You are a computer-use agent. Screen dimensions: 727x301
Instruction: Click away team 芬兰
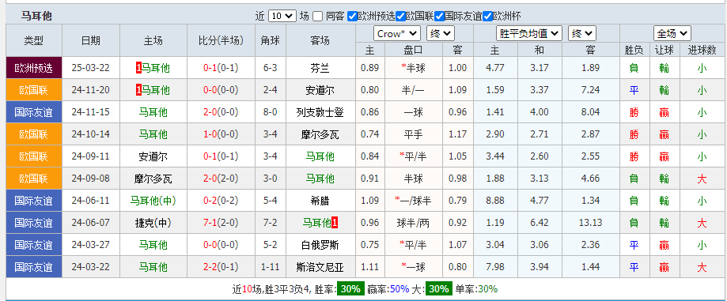tap(320, 68)
